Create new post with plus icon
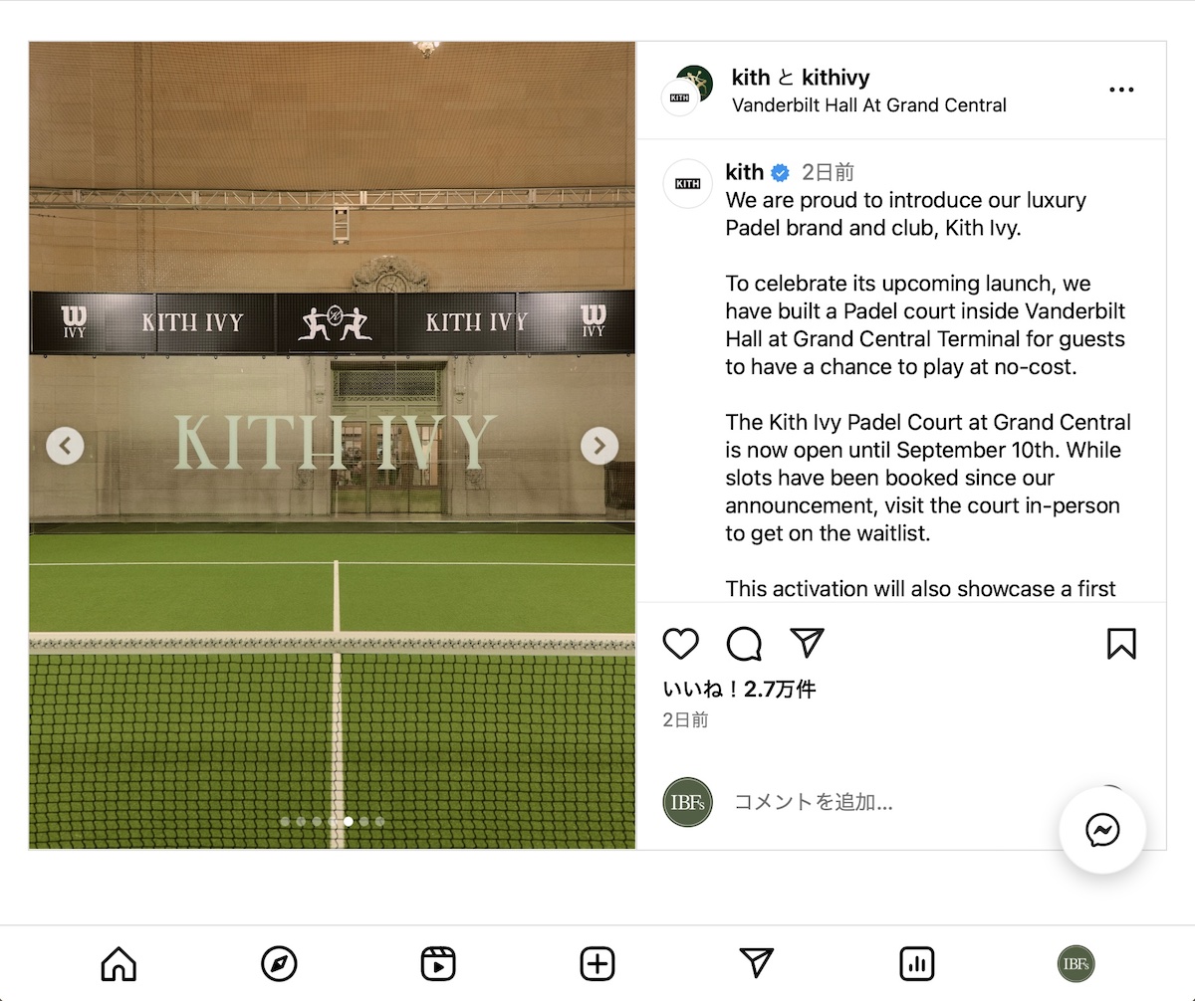1195x1001 pixels. [x=597, y=963]
